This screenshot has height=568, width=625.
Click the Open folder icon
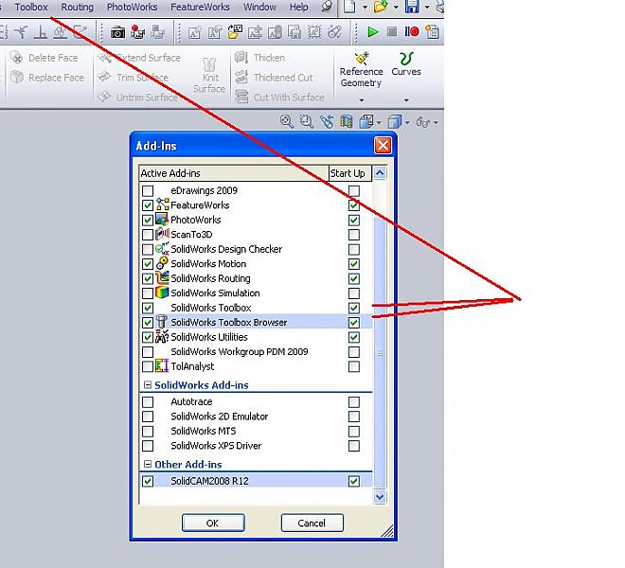click(381, 7)
